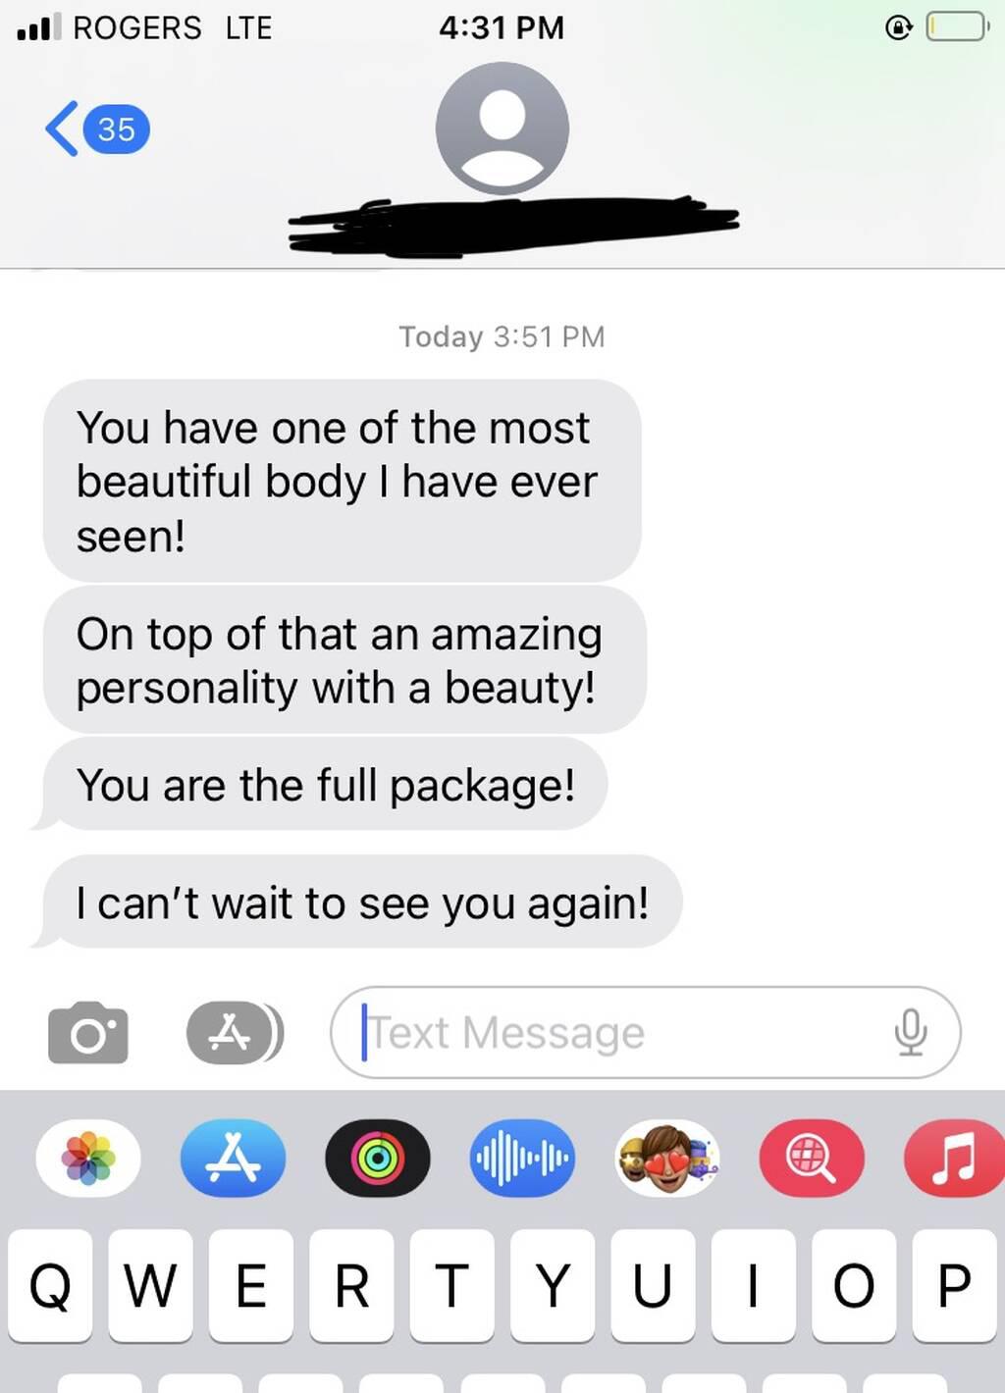Tap the back arrow showing 35 unread

(97, 129)
